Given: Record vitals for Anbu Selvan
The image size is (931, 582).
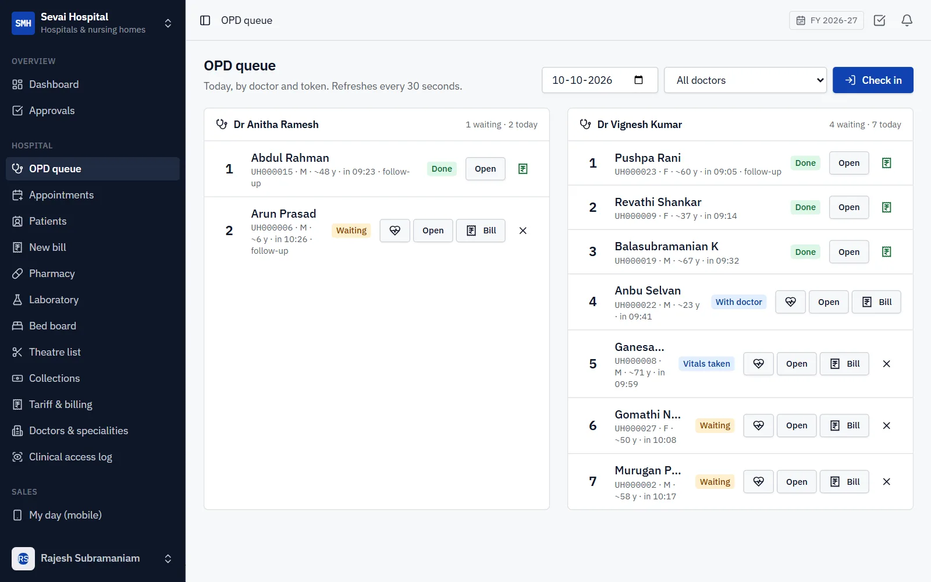Looking at the screenshot, I should 790,302.
